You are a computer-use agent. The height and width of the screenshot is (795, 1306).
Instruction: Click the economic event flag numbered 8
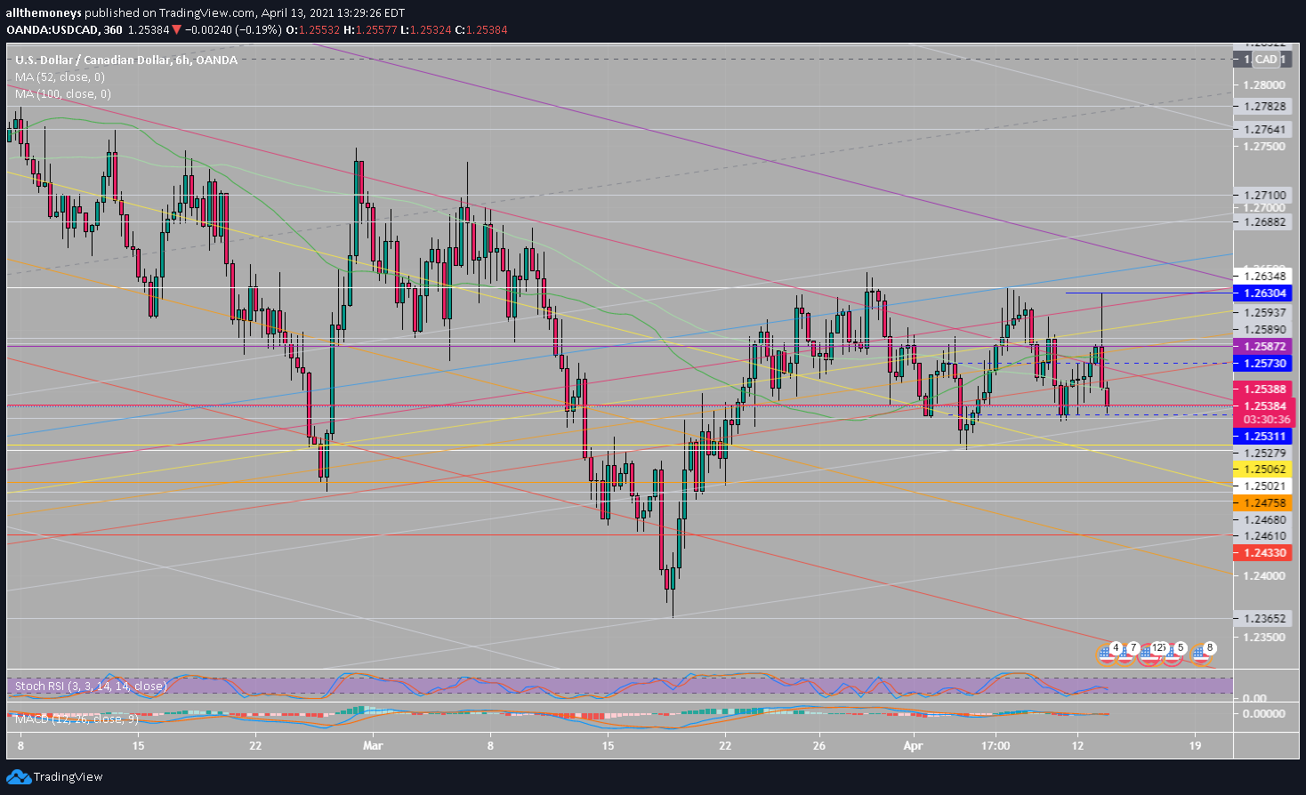[1203, 654]
